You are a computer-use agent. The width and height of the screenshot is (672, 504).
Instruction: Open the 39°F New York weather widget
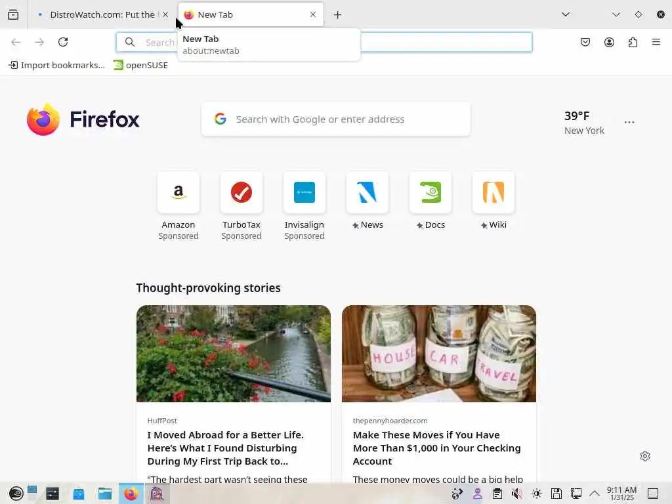[583, 123]
